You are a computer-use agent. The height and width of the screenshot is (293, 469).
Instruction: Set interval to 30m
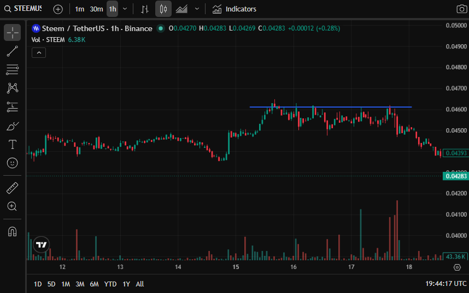(x=96, y=9)
